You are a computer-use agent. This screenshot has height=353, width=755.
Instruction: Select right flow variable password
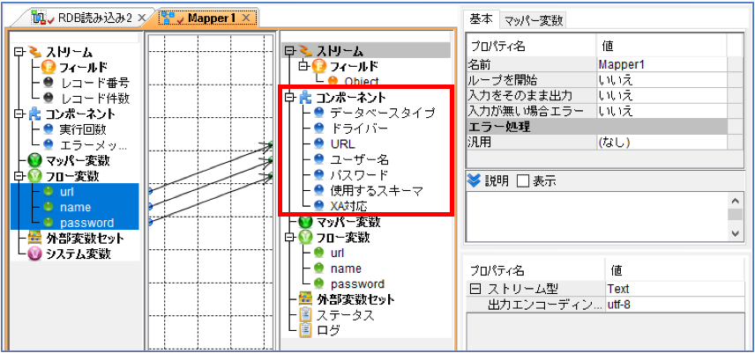pos(357,283)
